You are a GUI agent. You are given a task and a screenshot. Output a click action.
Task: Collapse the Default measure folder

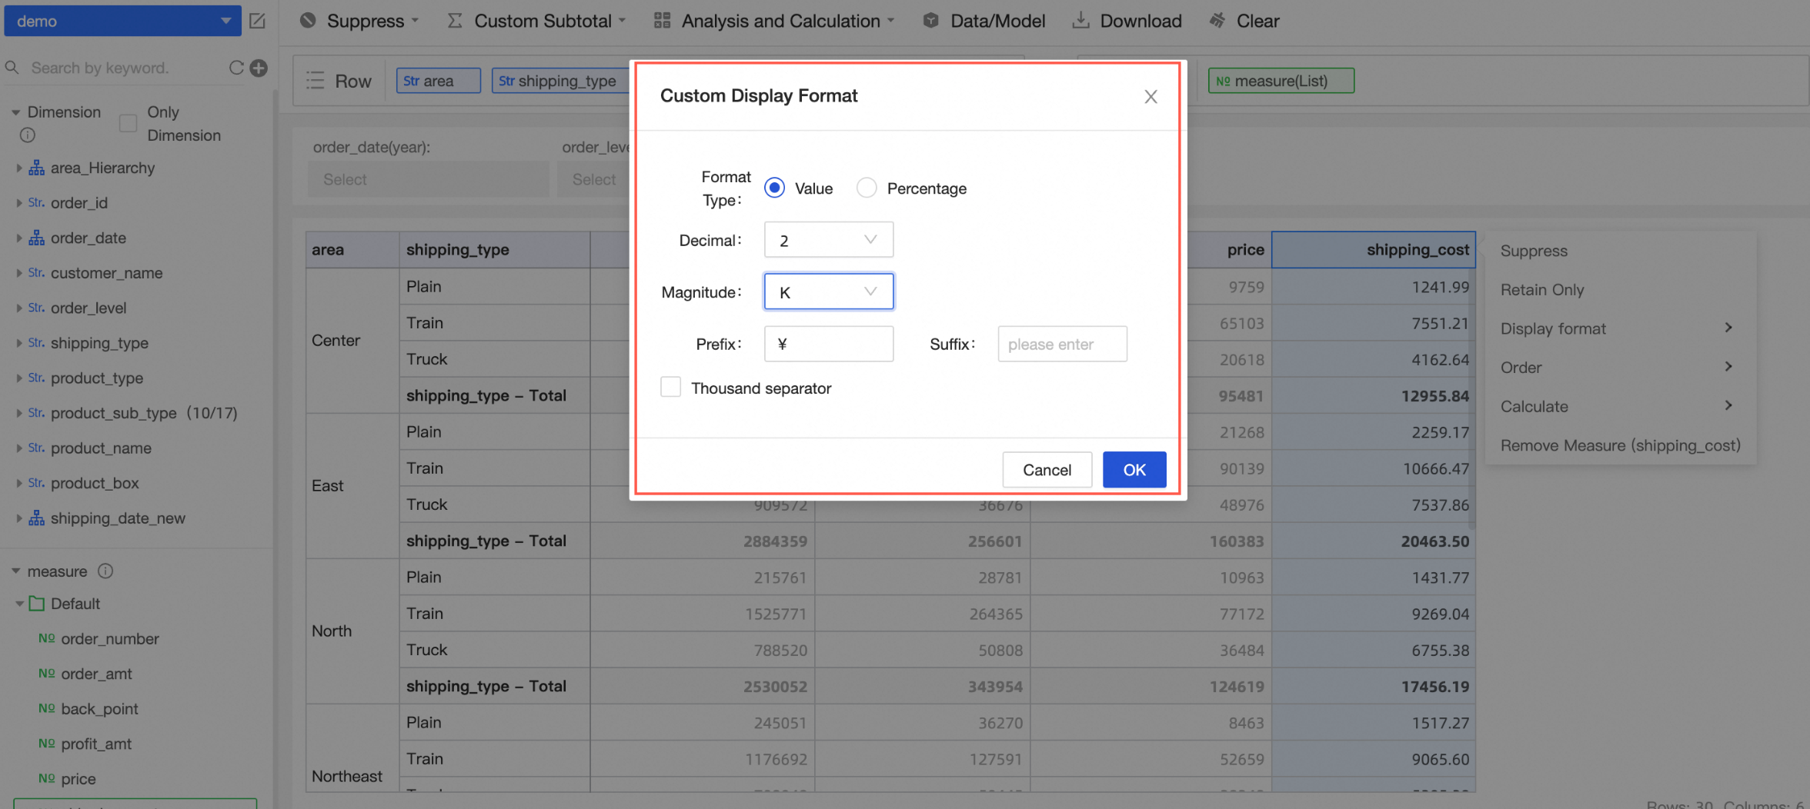coord(19,604)
